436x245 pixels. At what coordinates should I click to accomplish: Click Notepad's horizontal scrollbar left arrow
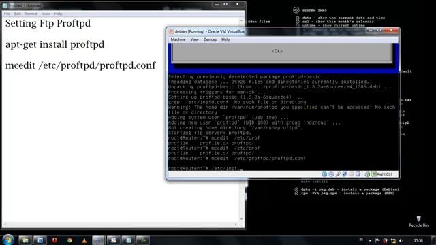click(5, 225)
